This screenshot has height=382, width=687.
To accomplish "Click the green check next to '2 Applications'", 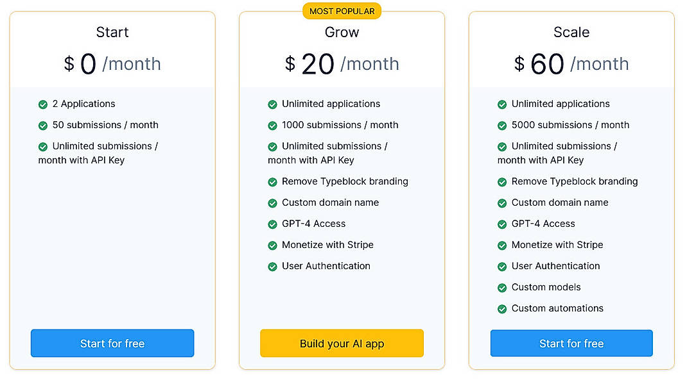I will click(43, 104).
